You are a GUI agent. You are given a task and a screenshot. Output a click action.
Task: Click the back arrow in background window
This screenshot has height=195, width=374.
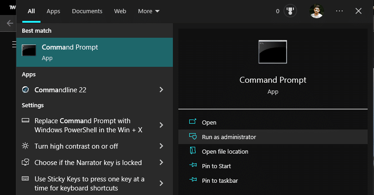10,23
